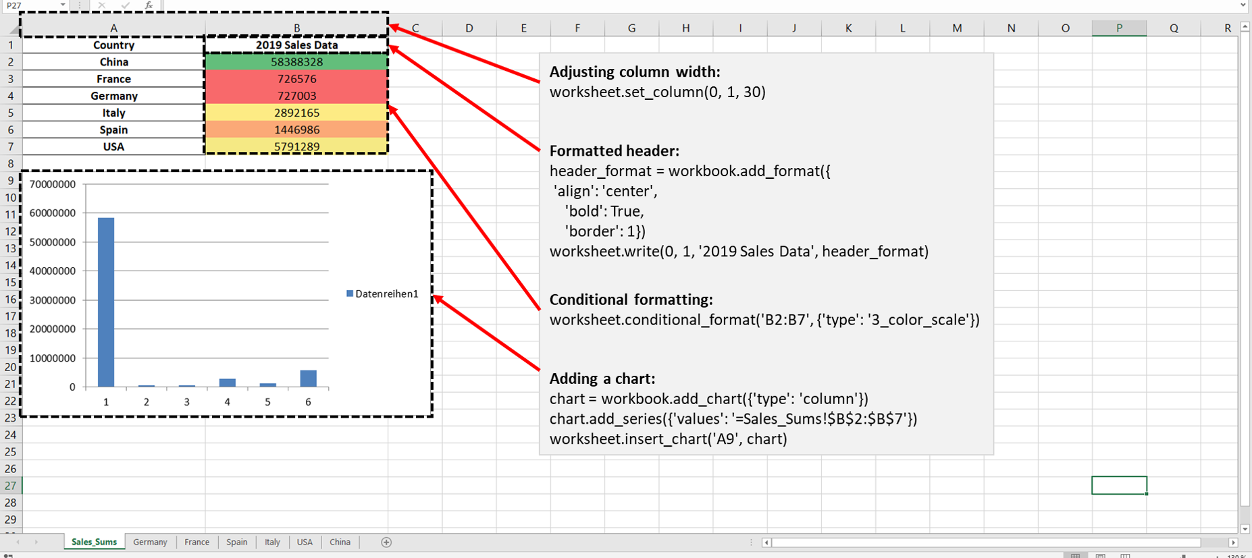1252x558 pixels.
Task: Click the 'Italy' country cell
Action: point(113,113)
